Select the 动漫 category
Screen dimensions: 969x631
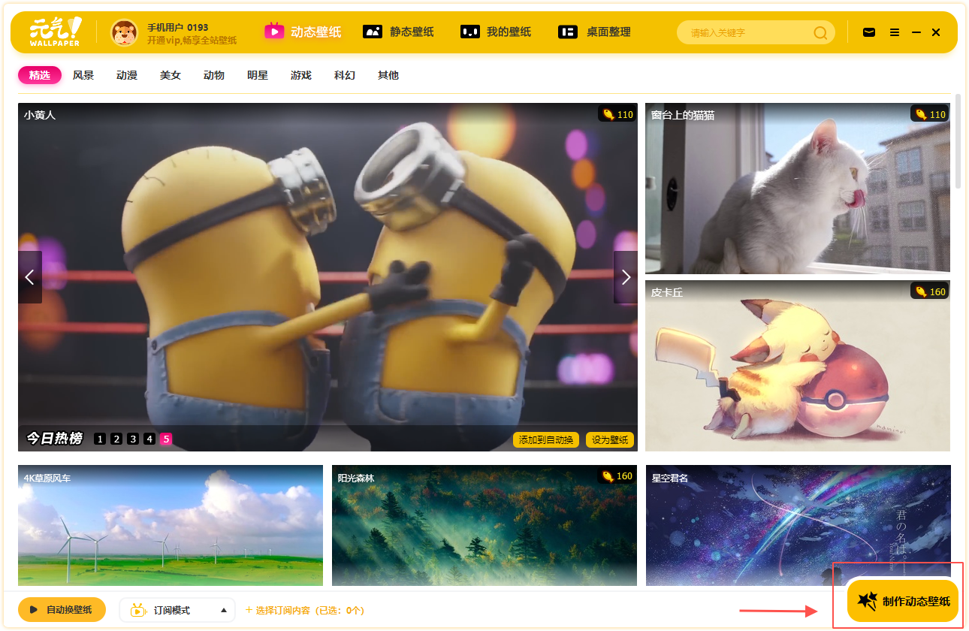tap(127, 75)
